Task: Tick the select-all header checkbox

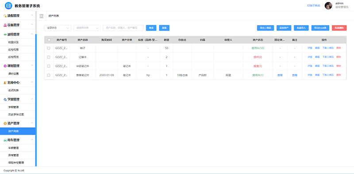Action: coord(49,40)
